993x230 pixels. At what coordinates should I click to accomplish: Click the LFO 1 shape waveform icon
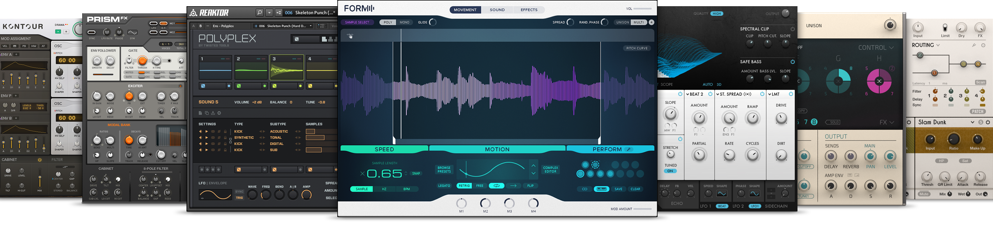tap(721, 194)
